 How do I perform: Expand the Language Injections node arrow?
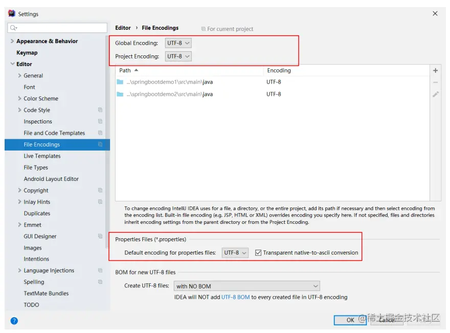pos(19,270)
